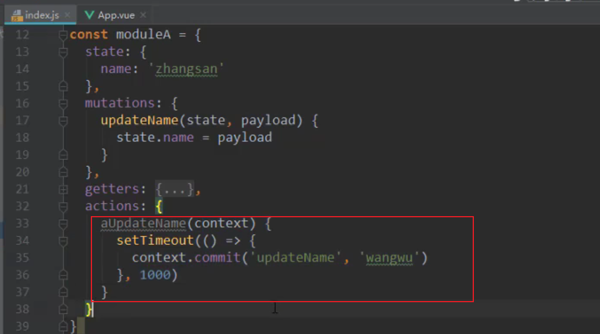This screenshot has width=600, height=334.
Task: Place cursor on 'zhangsan' string
Action: (x=186, y=69)
